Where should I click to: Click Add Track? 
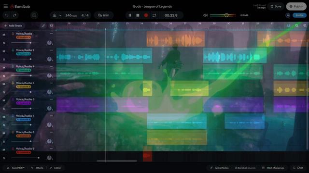[x=13, y=25]
